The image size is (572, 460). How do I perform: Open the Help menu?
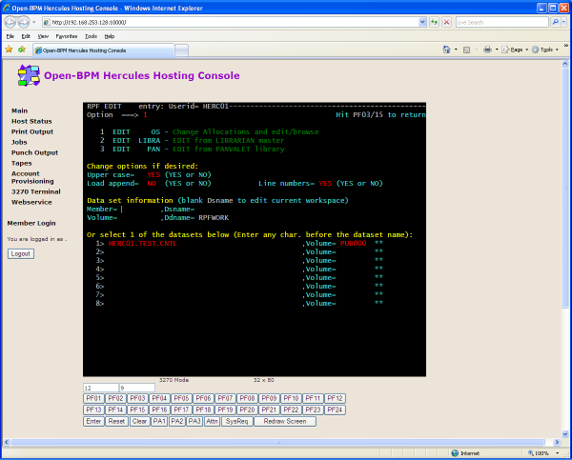pyautogui.click(x=110, y=36)
